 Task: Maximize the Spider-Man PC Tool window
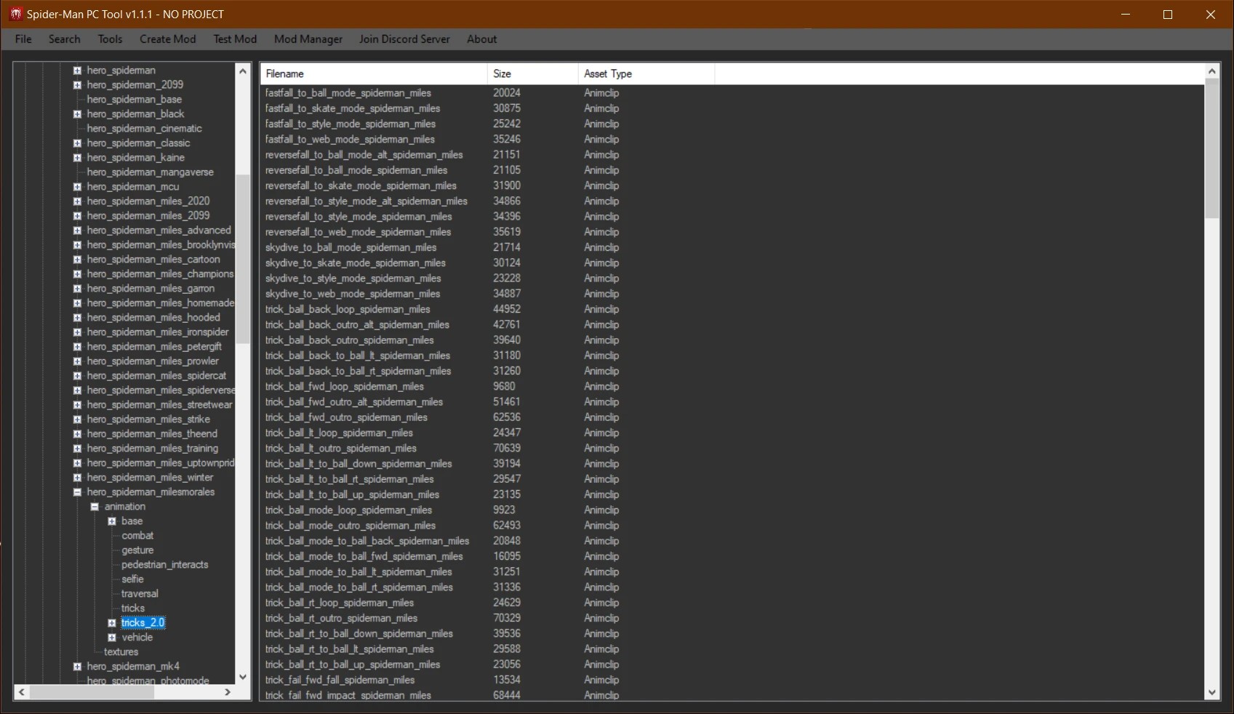(x=1168, y=15)
